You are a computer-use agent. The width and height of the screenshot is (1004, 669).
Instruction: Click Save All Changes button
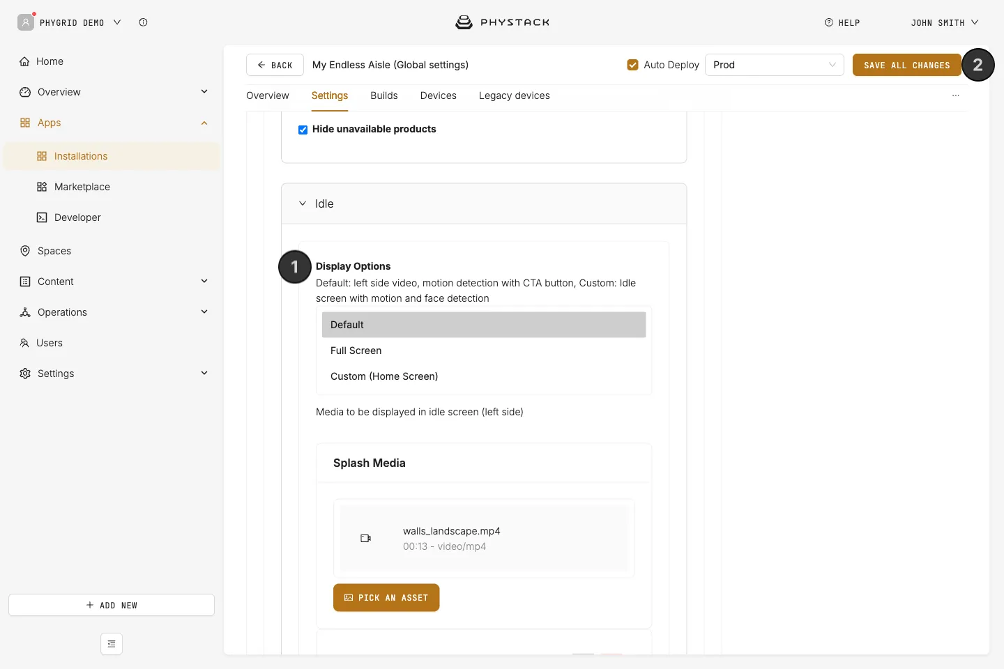click(906, 65)
